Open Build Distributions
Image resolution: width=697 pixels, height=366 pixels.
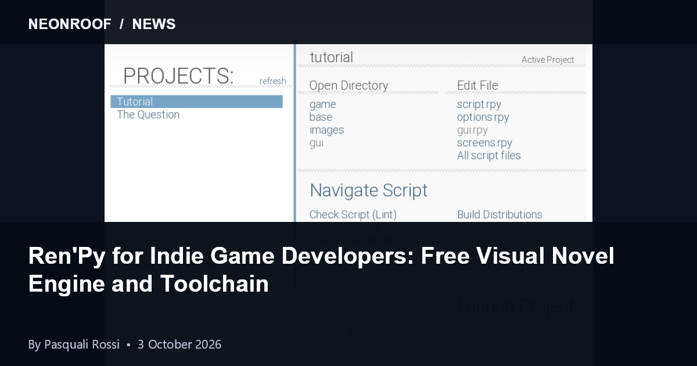(x=500, y=214)
